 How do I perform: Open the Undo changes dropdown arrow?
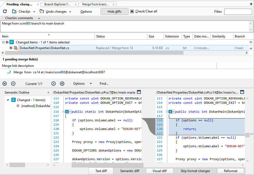coord(70,12)
